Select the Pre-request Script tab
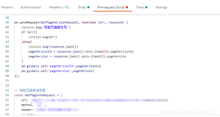220x117 pixels. [x=113, y=7]
